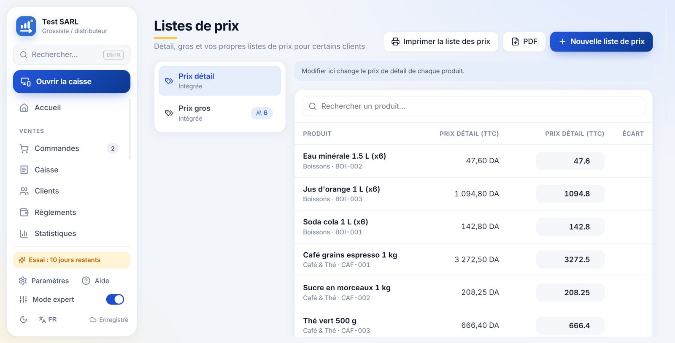The image size is (675, 343).
Task: Disable the Mode expert switch
Action: pyautogui.click(x=115, y=299)
